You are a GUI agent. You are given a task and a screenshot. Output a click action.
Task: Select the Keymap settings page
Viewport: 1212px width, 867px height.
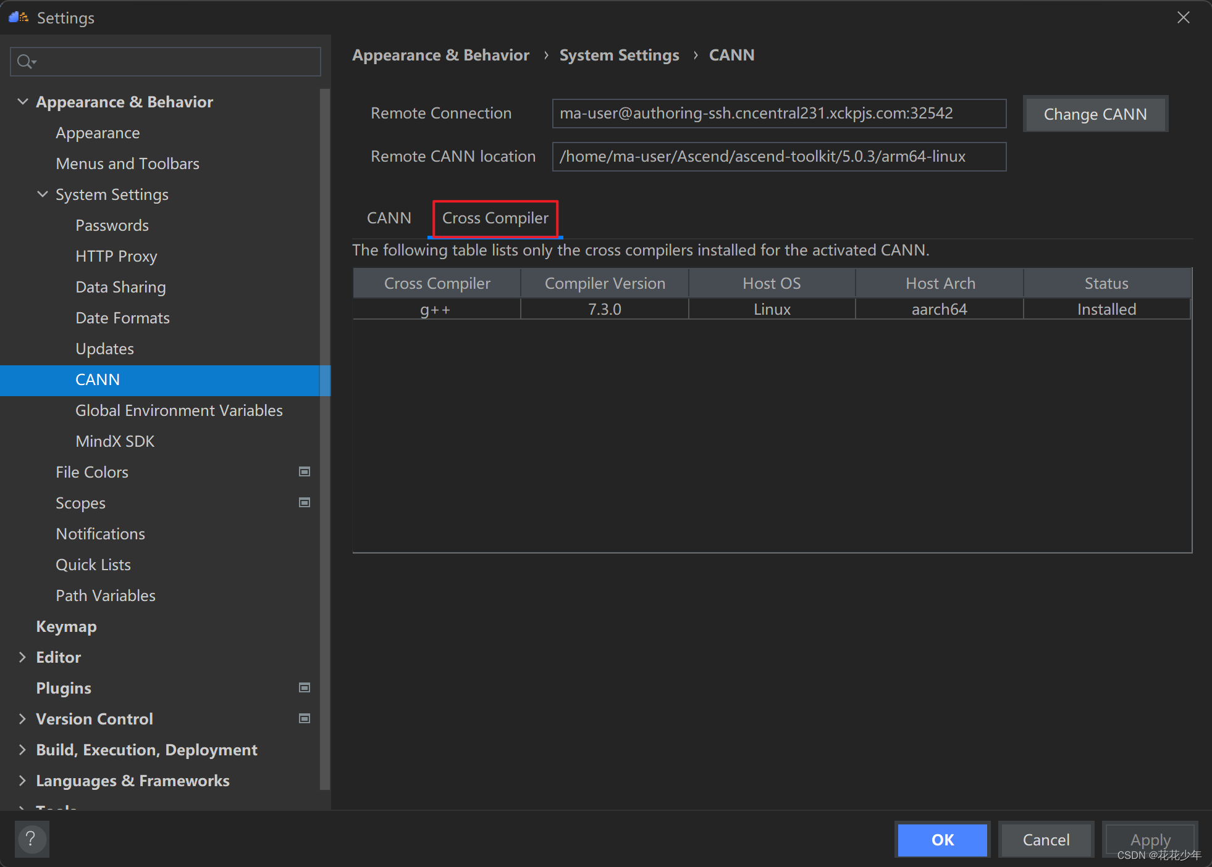coord(66,626)
